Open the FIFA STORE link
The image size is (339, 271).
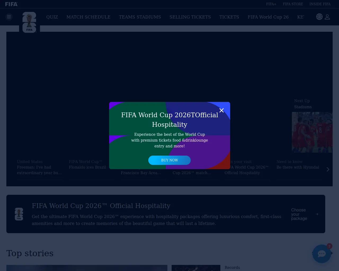coord(293,4)
